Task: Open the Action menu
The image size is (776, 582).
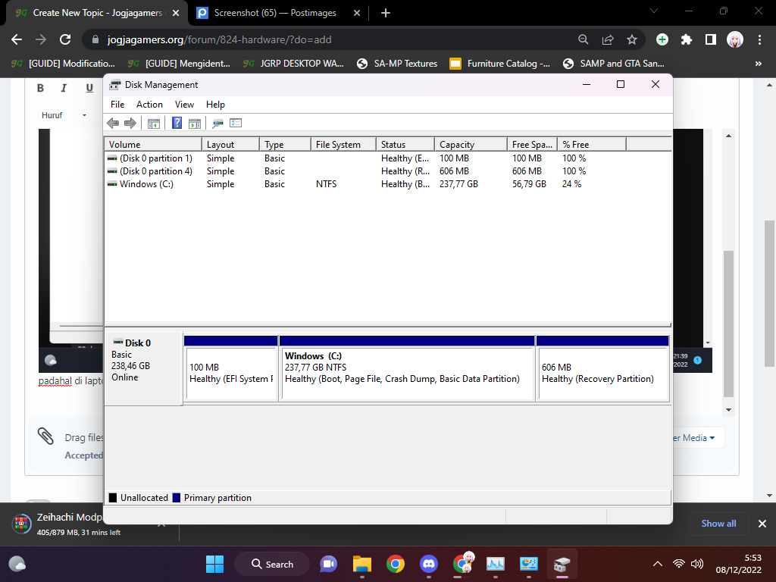Action: [149, 105]
